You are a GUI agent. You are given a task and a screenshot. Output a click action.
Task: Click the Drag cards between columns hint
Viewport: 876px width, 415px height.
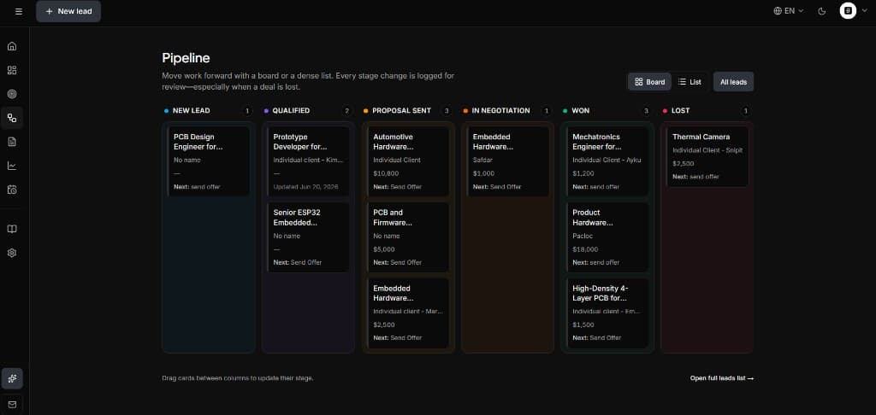(x=238, y=378)
